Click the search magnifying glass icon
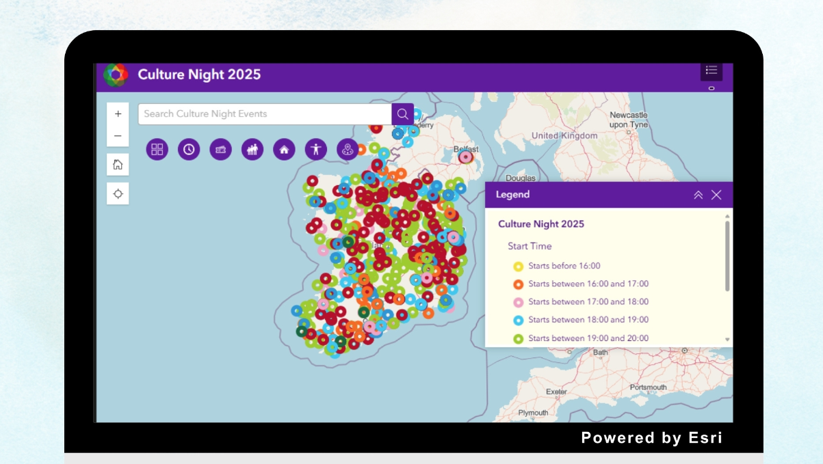The image size is (823, 464). coord(402,113)
